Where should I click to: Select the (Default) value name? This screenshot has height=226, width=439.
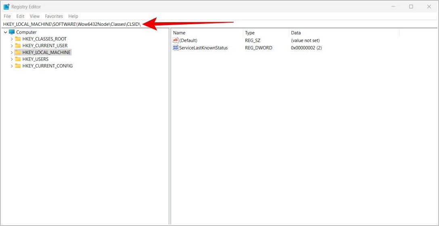188,40
